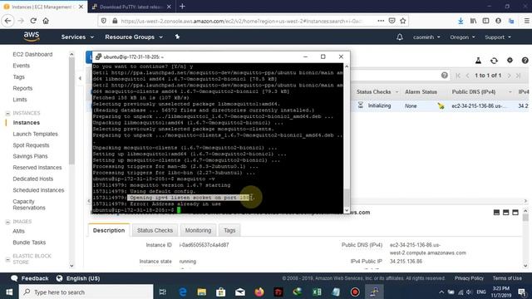Open AMIs in sidebar
The image size is (532, 299).
click(x=18, y=231)
